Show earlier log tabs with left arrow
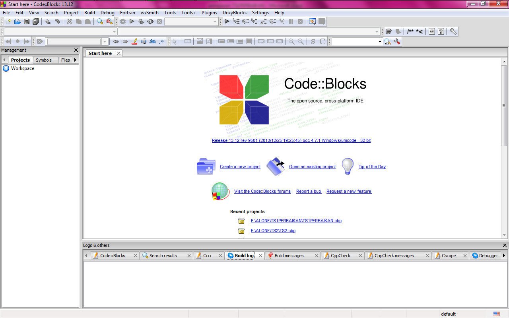The image size is (509, 318). point(86,256)
